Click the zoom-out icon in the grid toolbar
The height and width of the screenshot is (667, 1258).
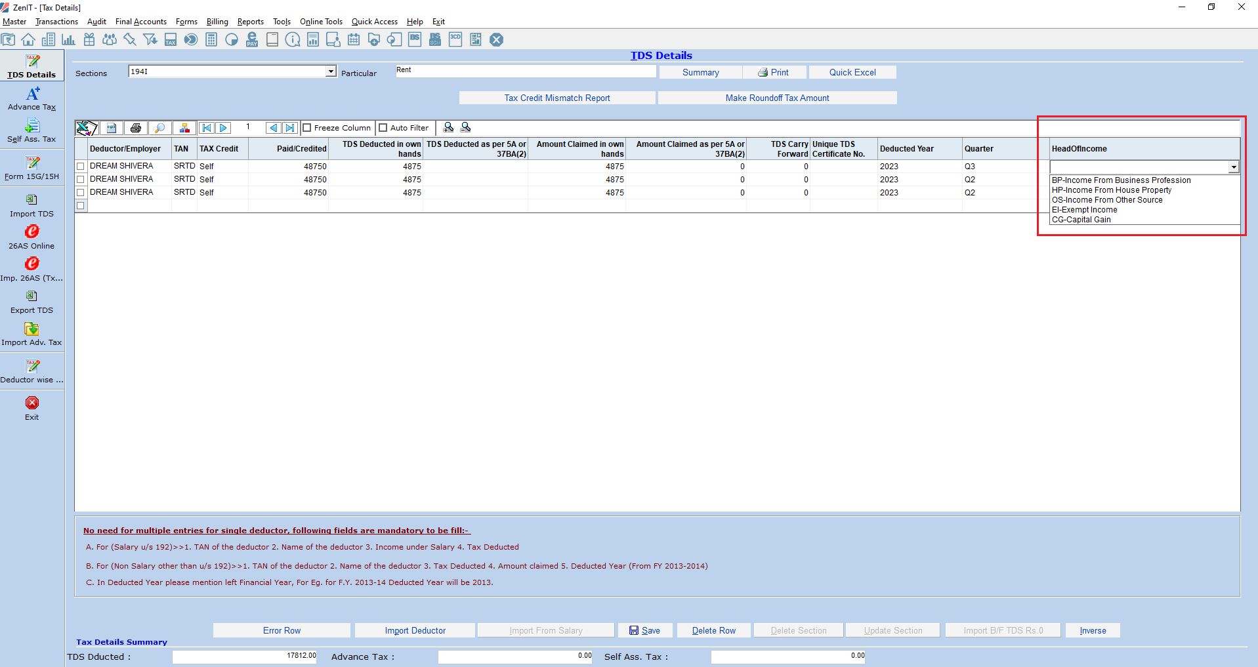(x=466, y=127)
